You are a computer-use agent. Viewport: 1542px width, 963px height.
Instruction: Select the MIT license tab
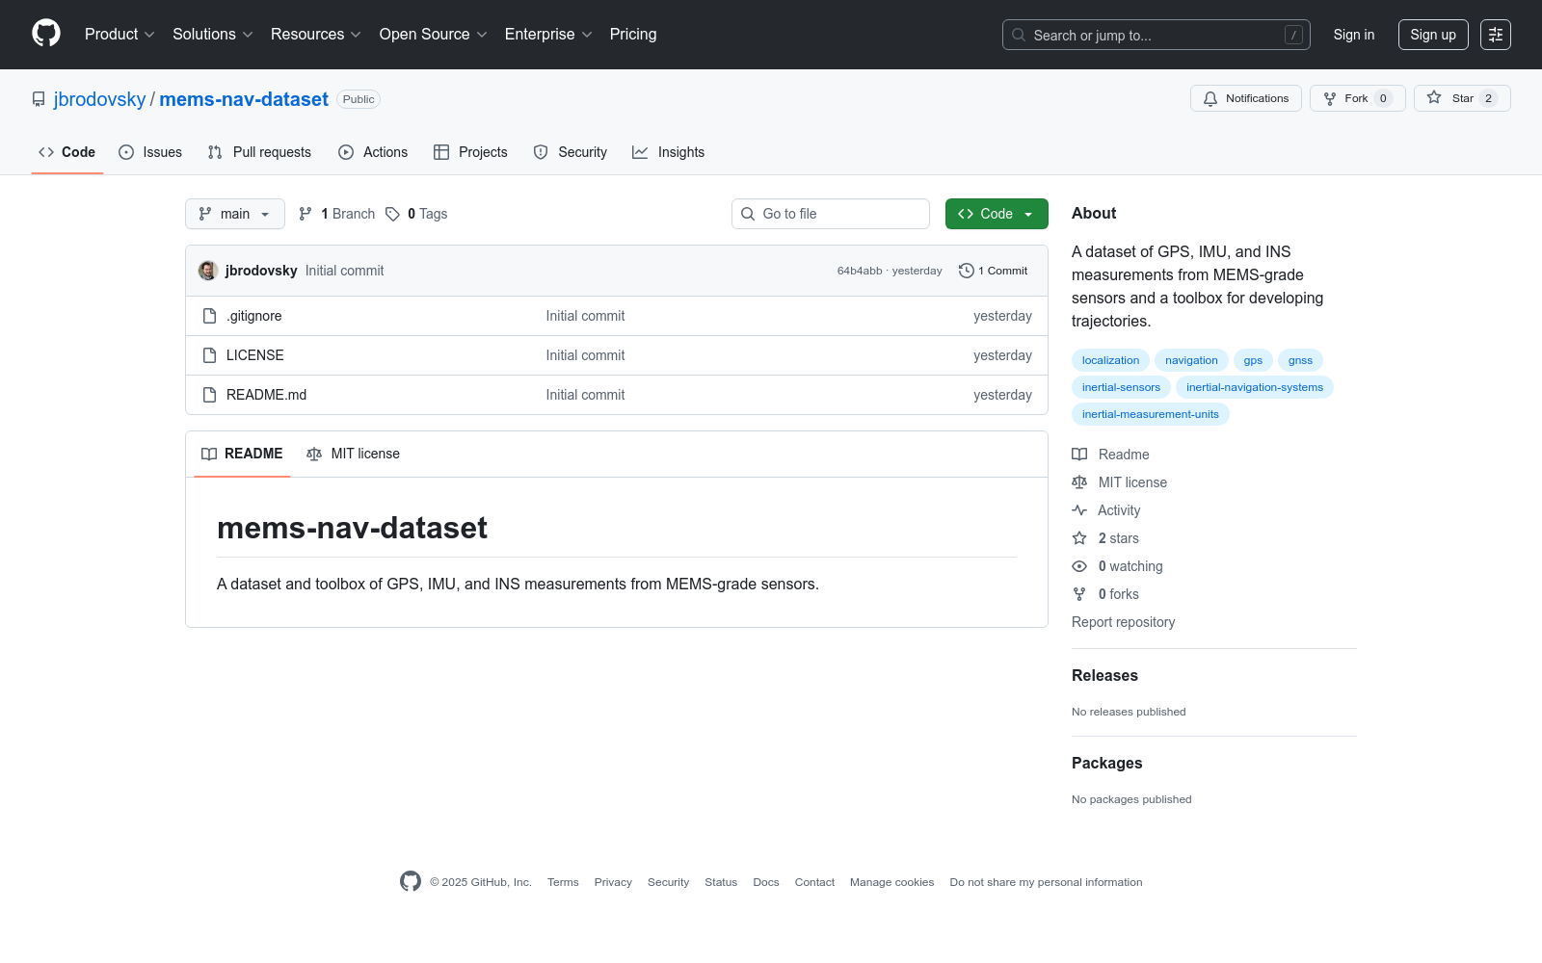(x=353, y=454)
